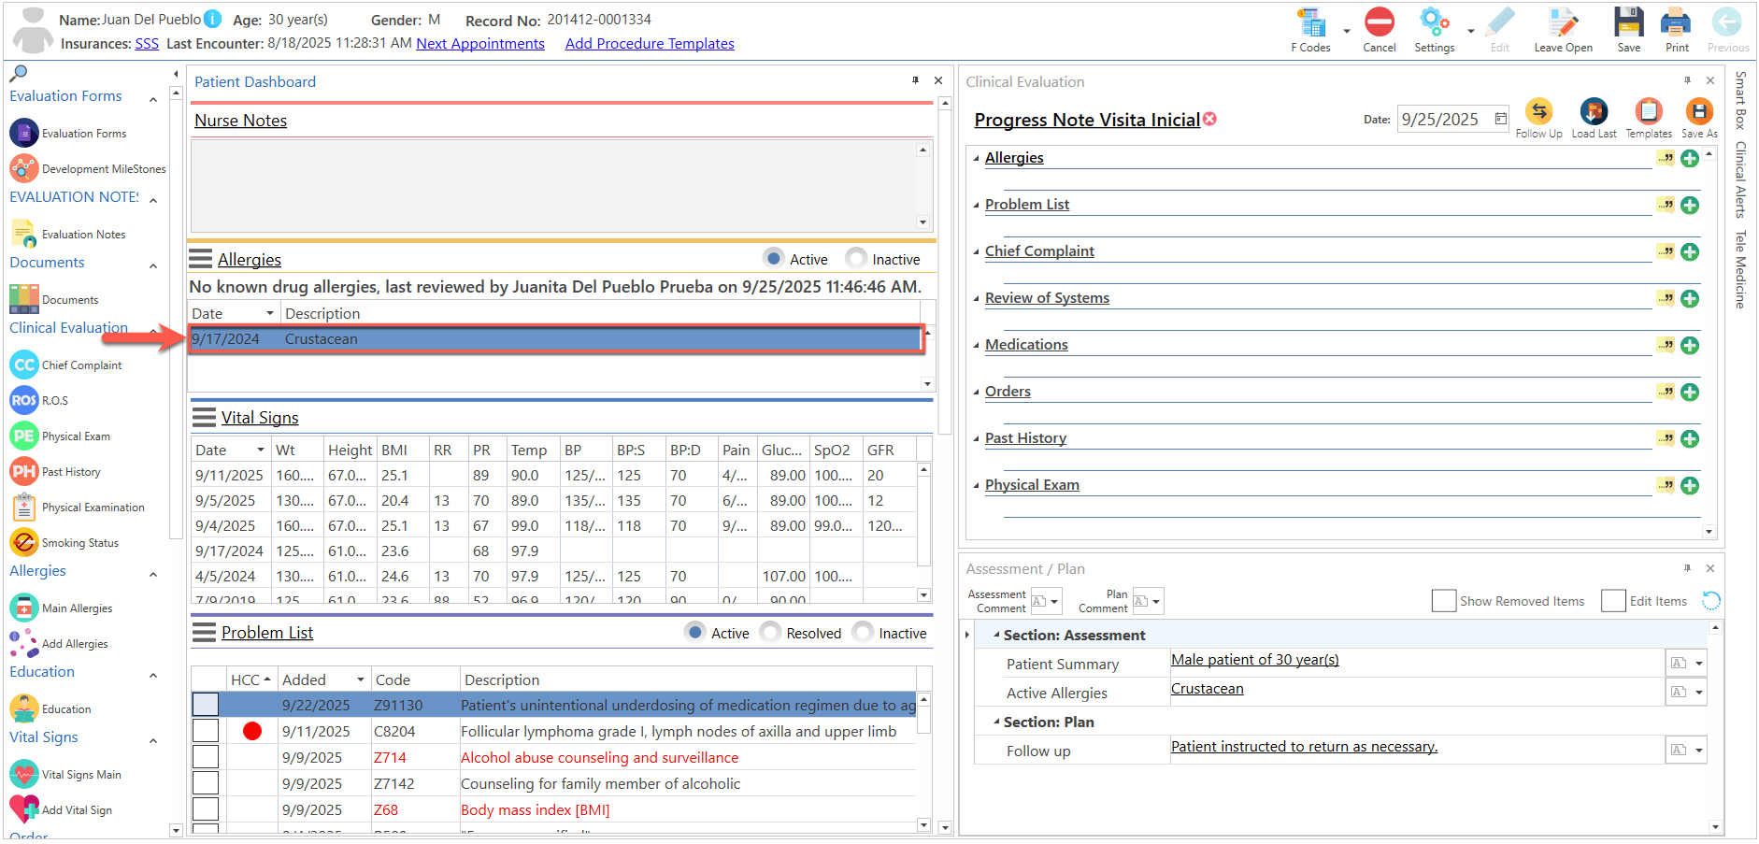
Task: Open the Patient Summary row dropdown
Action: click(1698, 664)
